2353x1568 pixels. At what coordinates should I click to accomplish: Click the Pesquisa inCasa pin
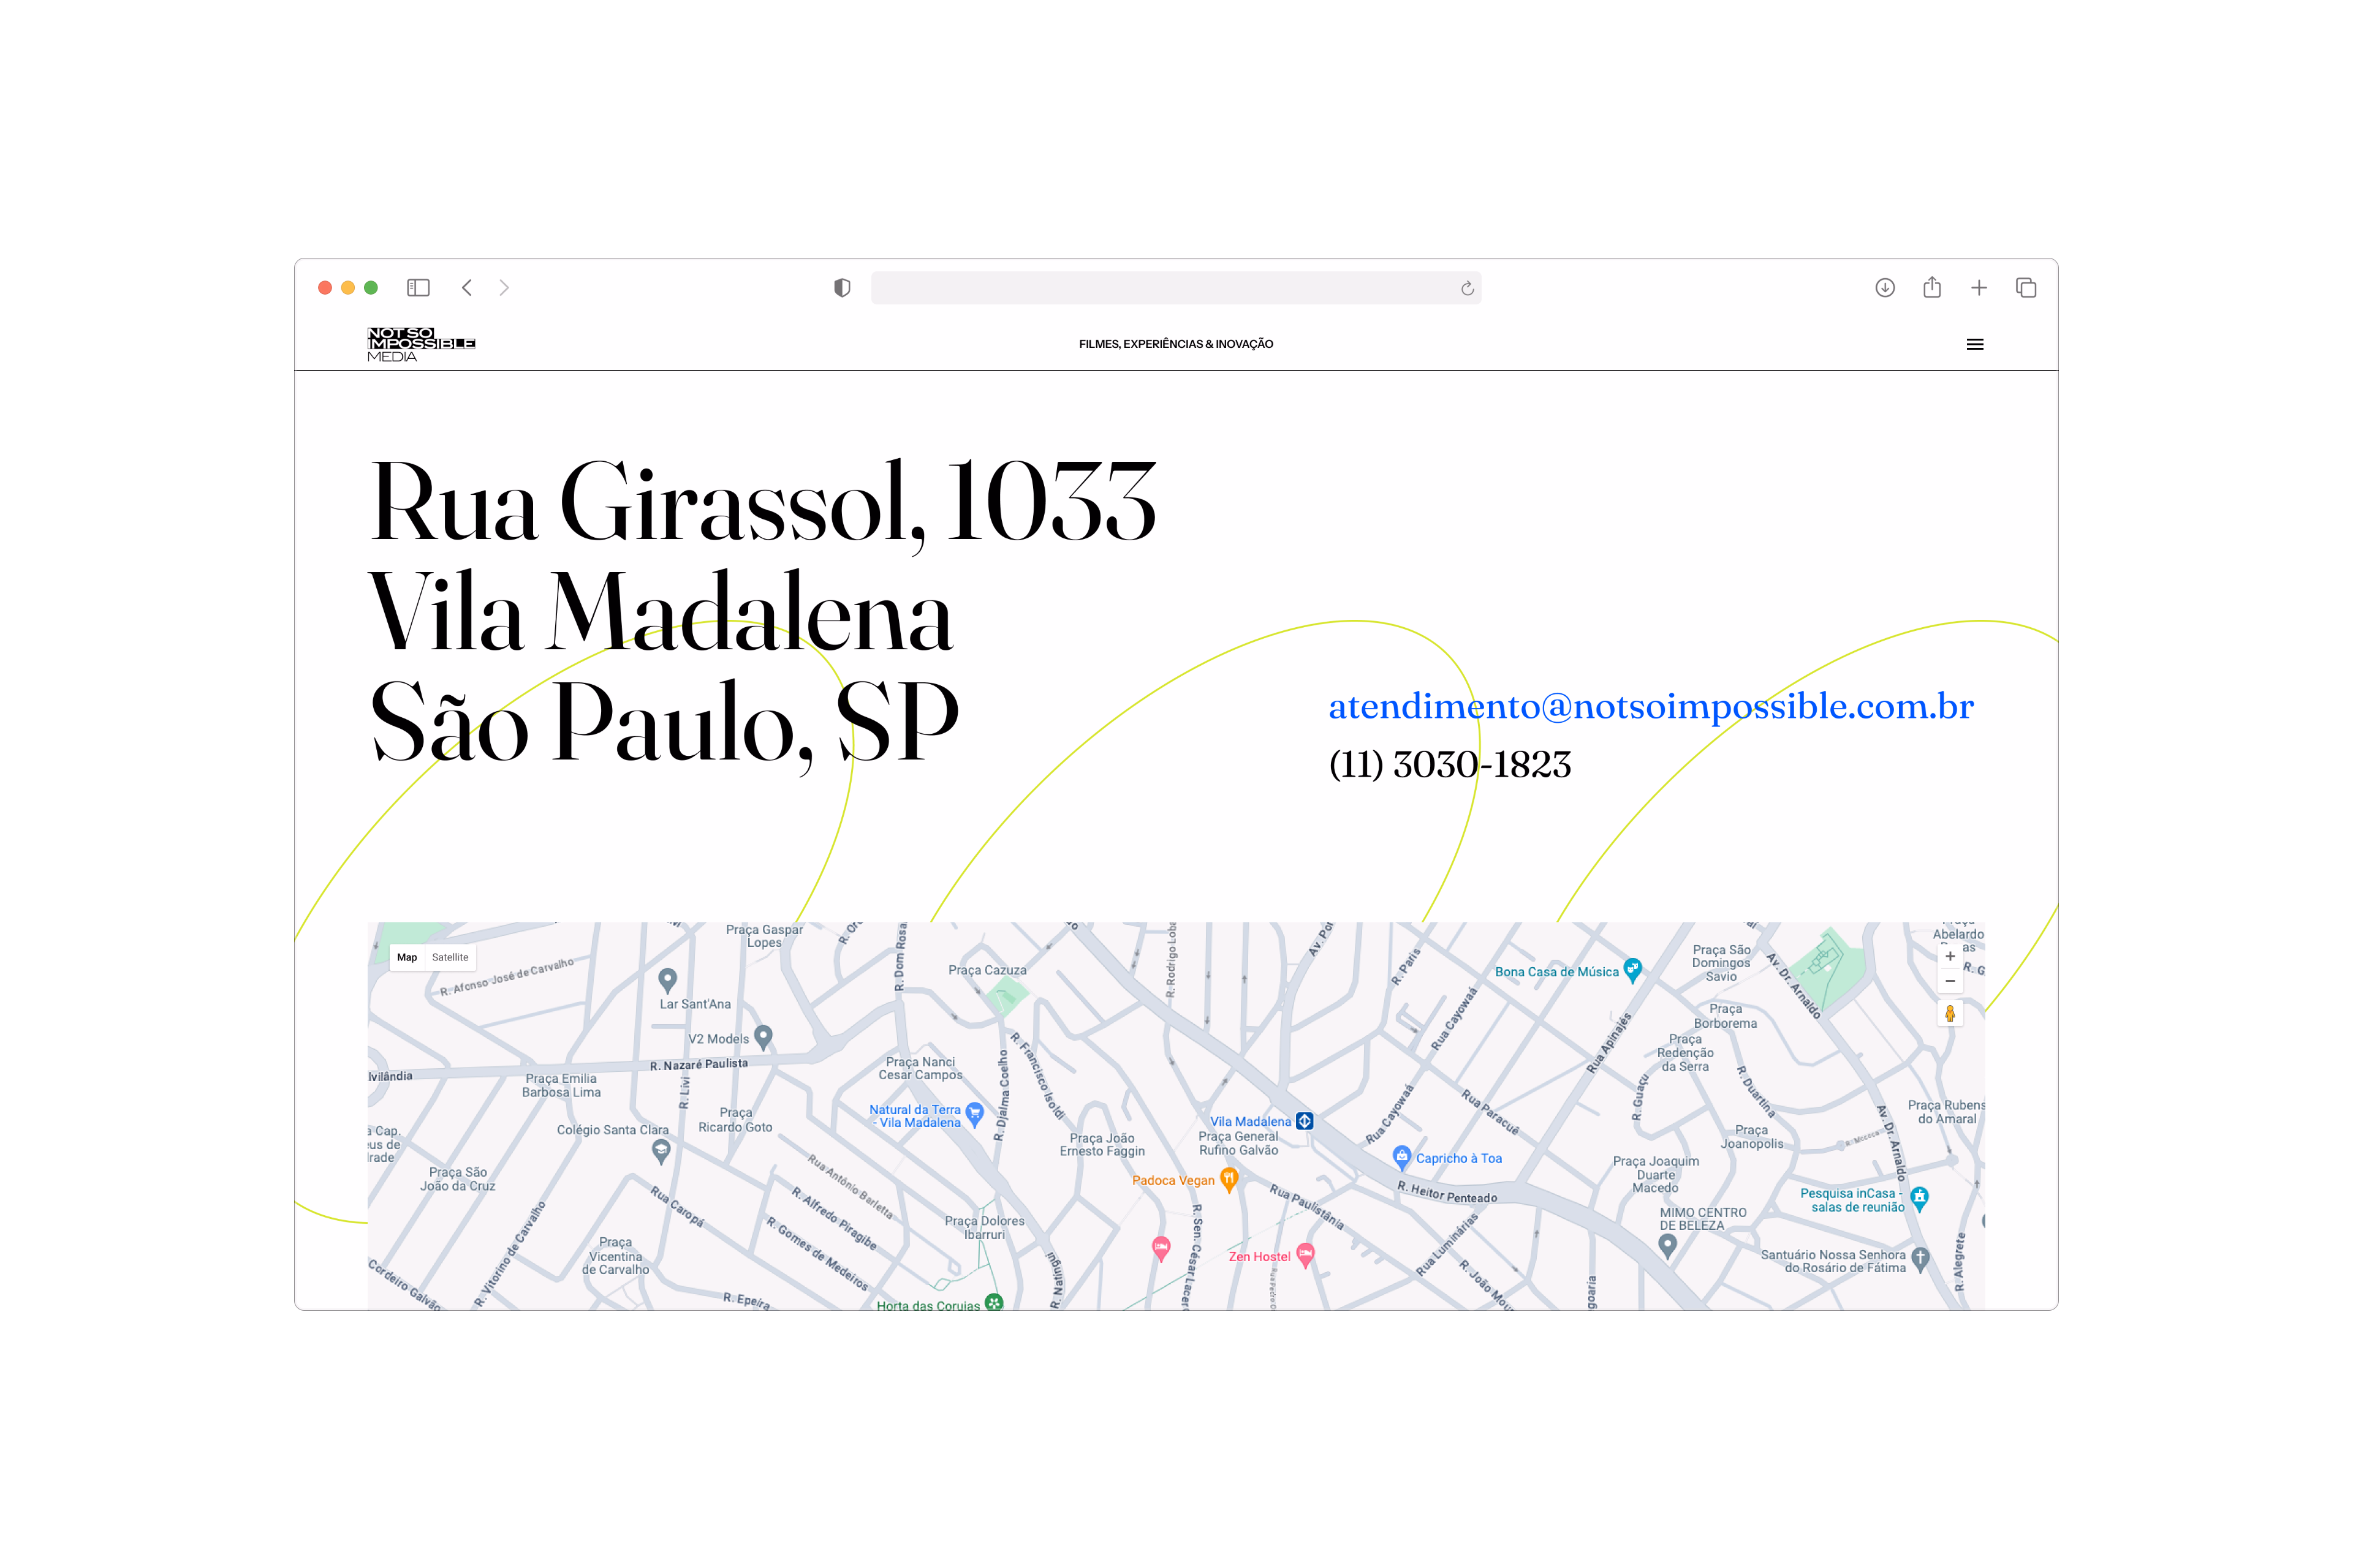pos(1919,1198)
